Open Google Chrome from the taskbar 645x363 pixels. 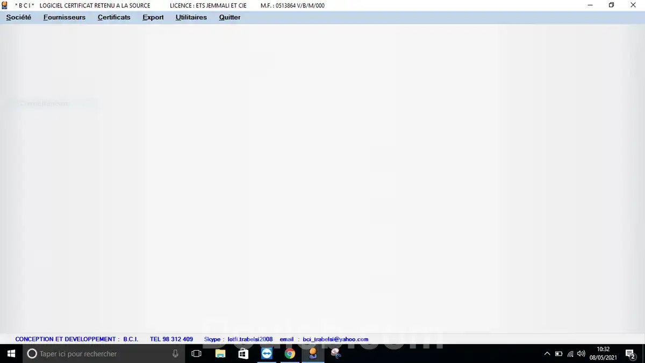(290, 353)
